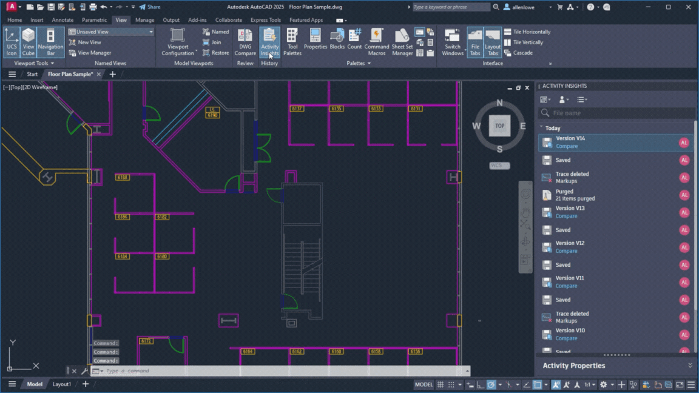Click Compare link under Version V11

point(567,286)
